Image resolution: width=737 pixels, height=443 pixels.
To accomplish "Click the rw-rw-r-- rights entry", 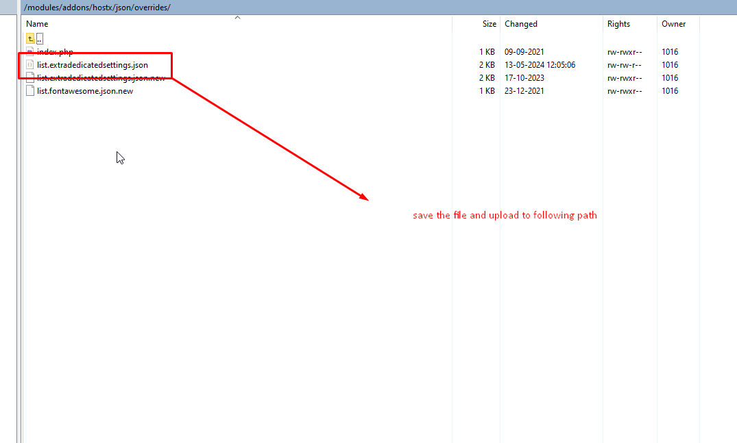I will click(x=625, y=65).
